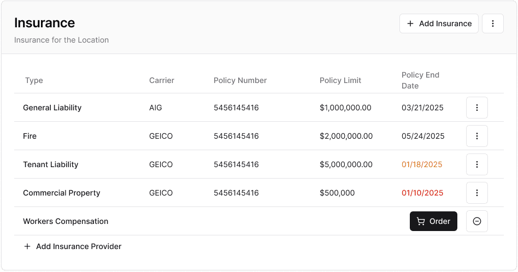The width and height of the screenshot is (518, 272).
Task: Select the orange date 01/18/2025
Action: pos(422,164)
